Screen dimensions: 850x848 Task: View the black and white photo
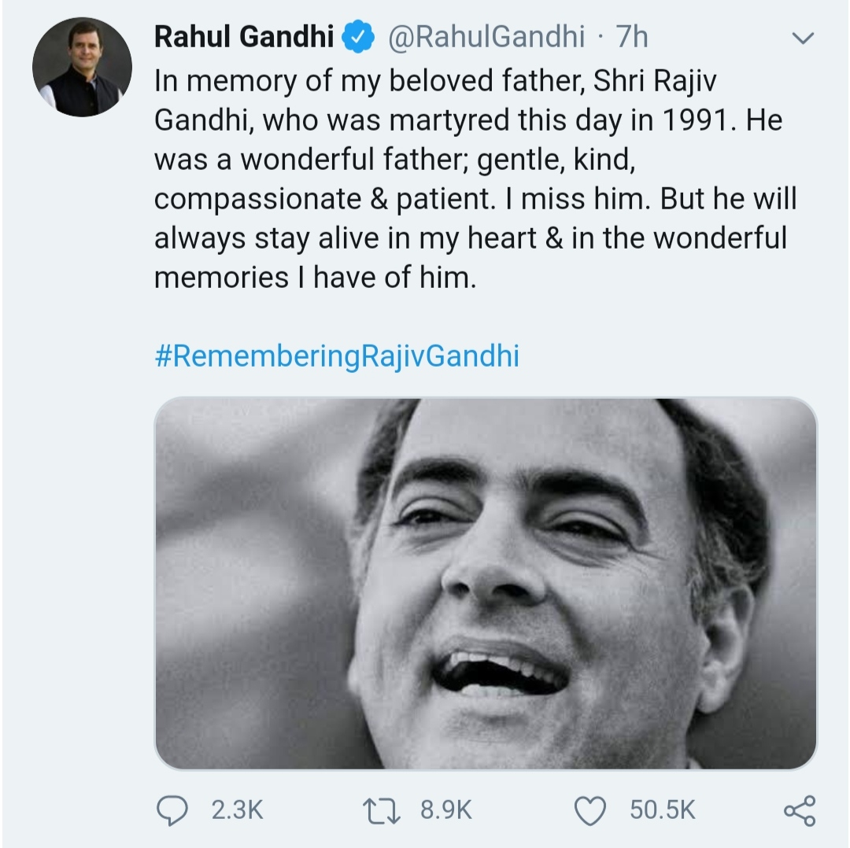tap(486, 583)
